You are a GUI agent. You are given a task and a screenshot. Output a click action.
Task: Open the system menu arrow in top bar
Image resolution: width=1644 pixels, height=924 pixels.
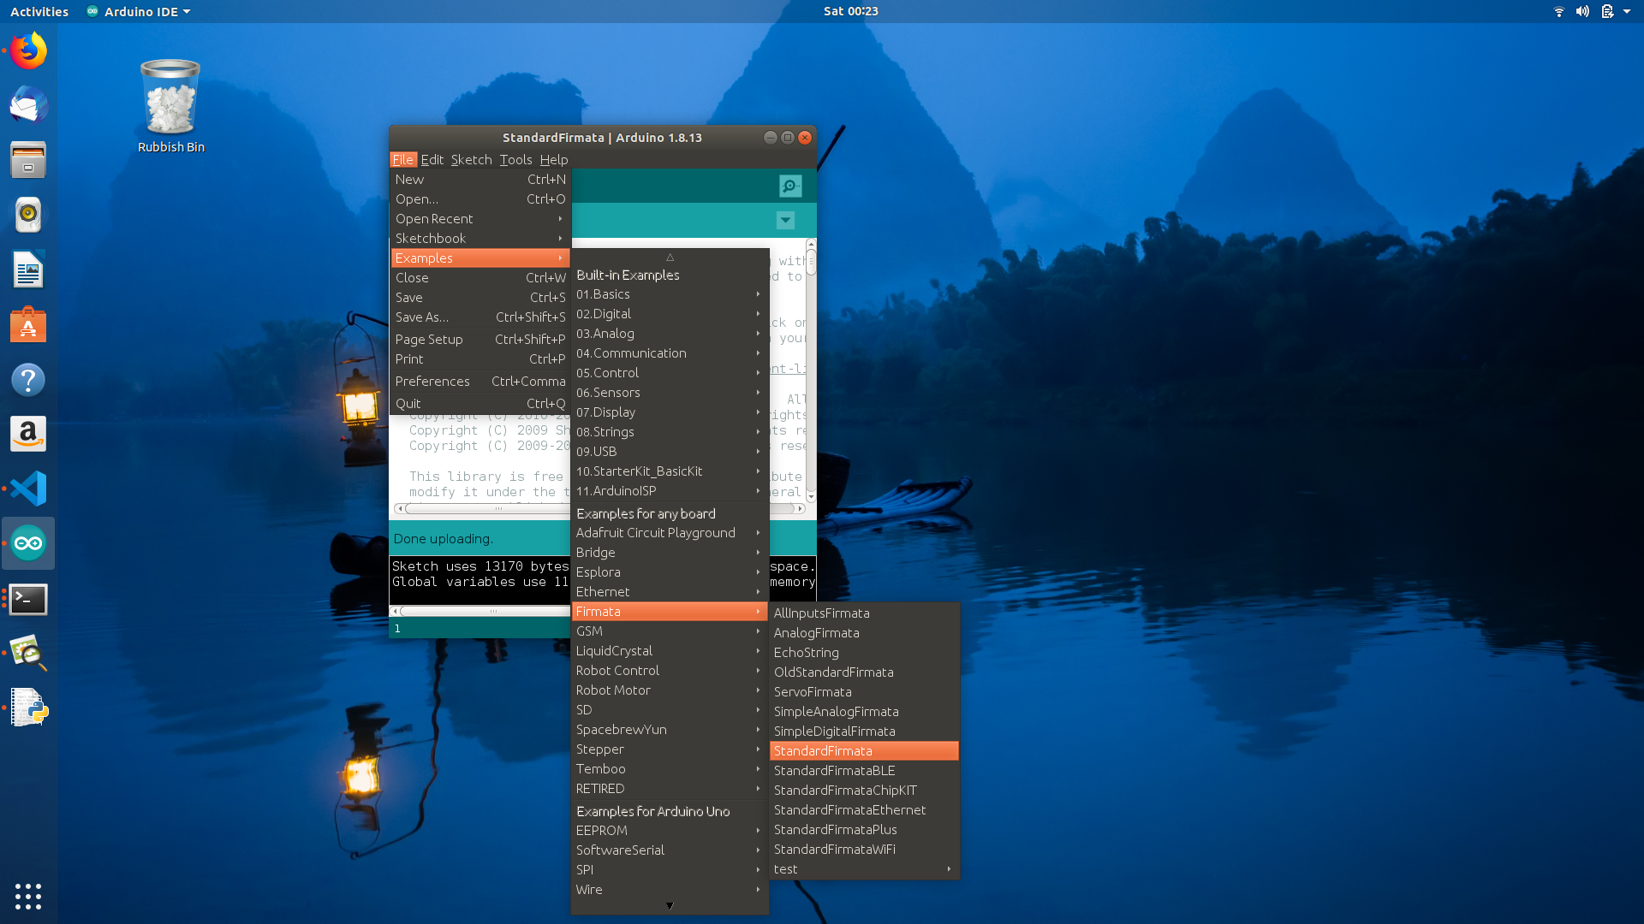tap(1627, 11)
